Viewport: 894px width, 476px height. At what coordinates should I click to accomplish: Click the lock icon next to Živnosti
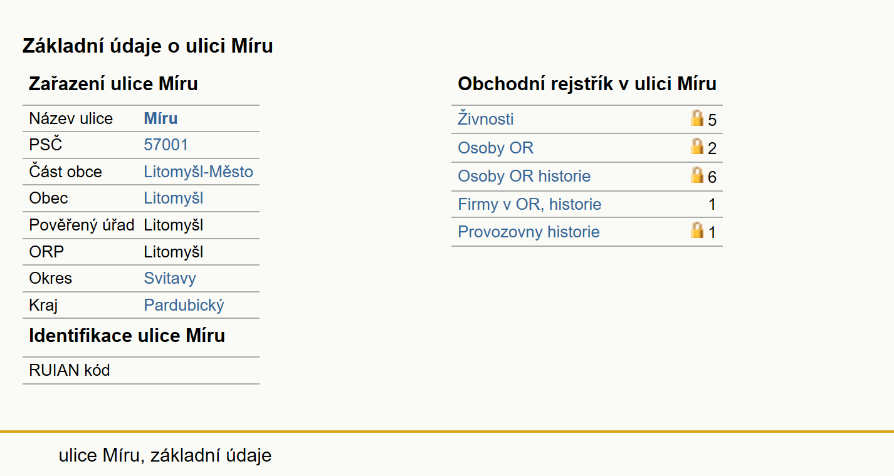(697, 118)
